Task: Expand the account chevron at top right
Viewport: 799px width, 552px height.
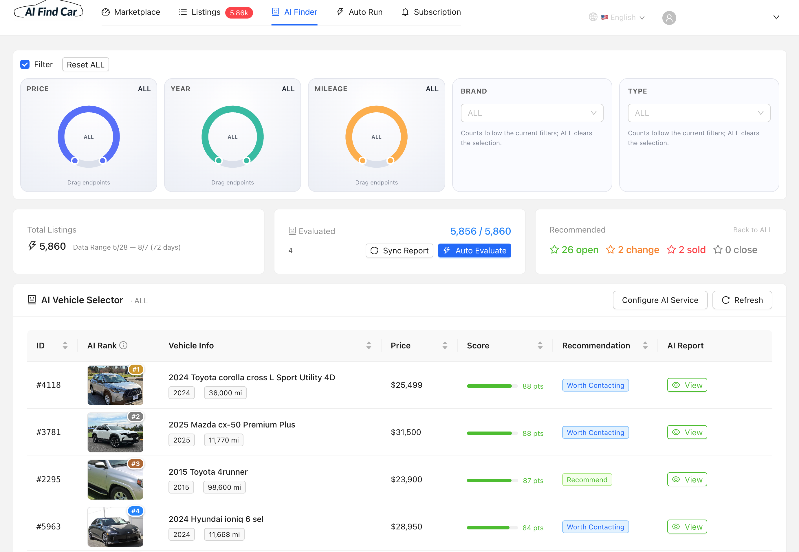Action: point(776,17)
